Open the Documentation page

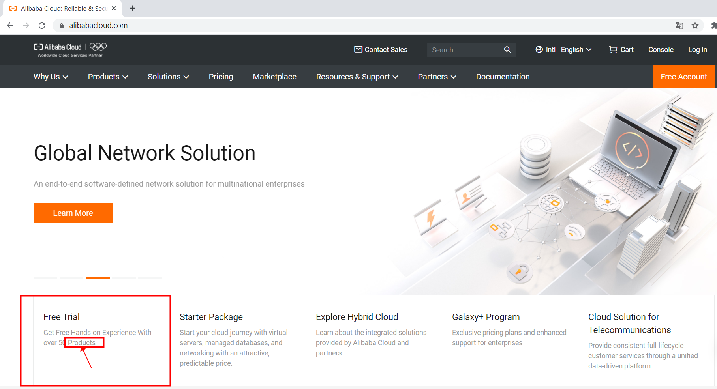503,77
